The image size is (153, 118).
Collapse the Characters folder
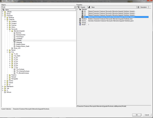pyautogui.click(x=3, y=16)
